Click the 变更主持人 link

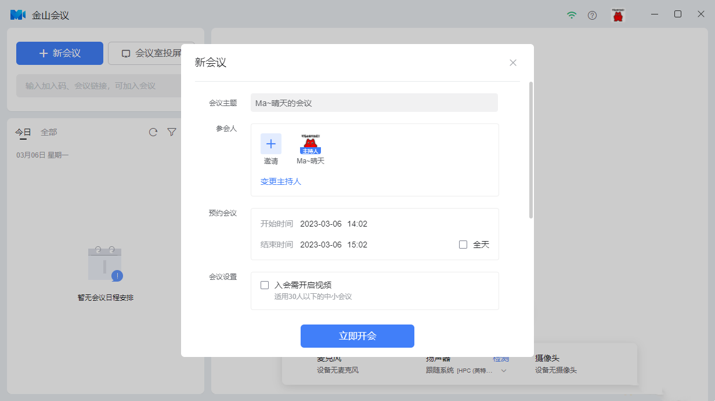(281, 181)
